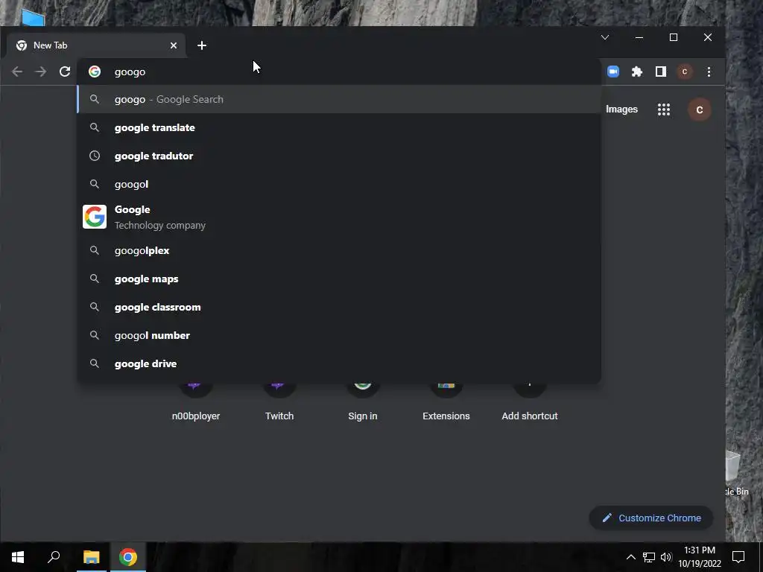Click Chrome icon in taskbar
Viewport: 763px width, 572px height.
[128, 557]
